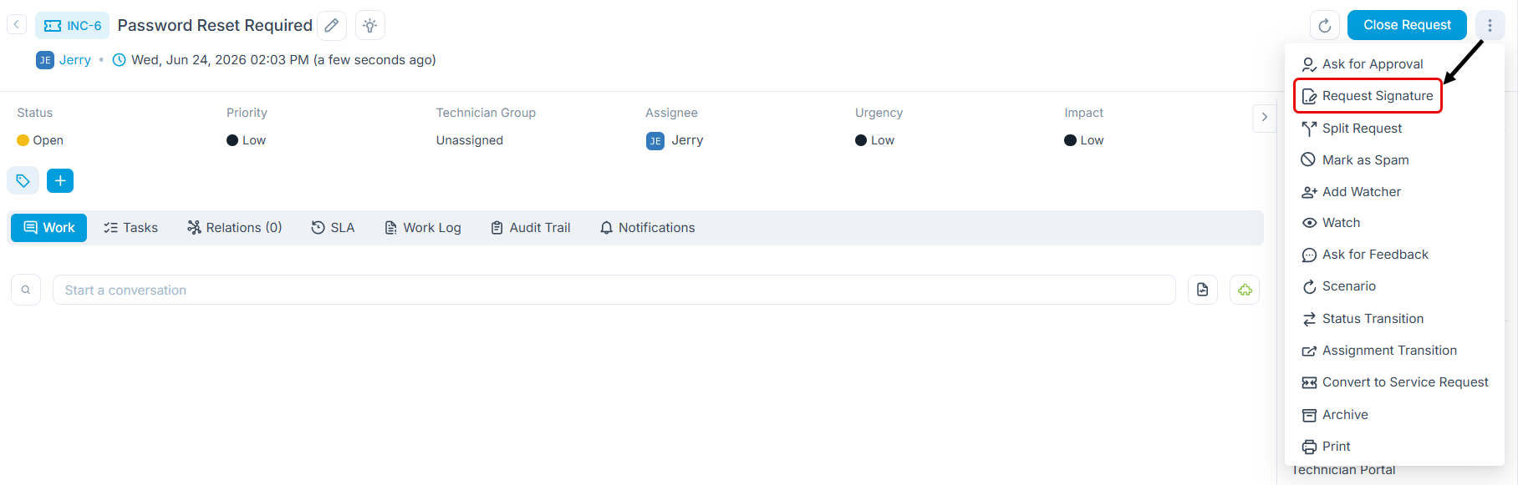Screen dimensions: 1518x485
Task: Click the conversation search icon
Action: [26, 290]
